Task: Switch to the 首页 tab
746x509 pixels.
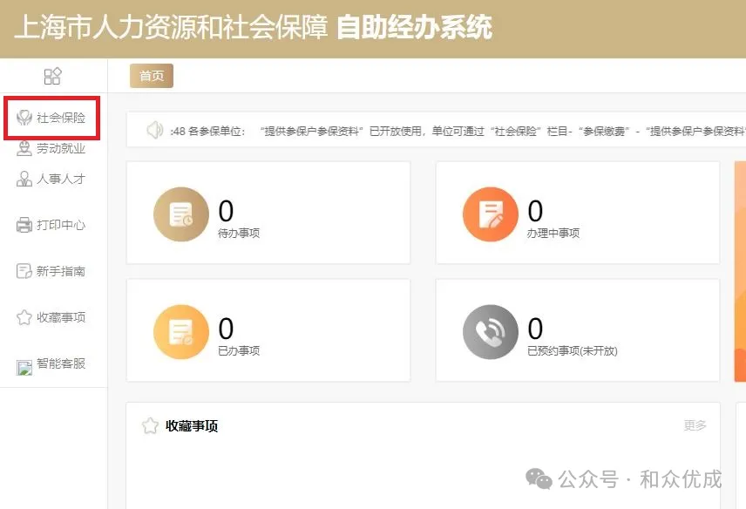Action: point(150,76)
